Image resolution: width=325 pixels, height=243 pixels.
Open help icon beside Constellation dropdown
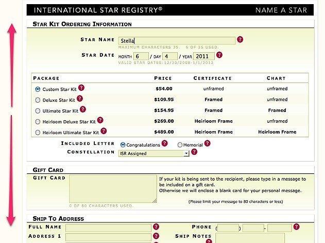click(194, 152)
